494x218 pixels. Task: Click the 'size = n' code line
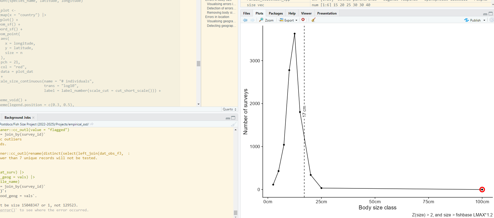click(x=14, y=53)
